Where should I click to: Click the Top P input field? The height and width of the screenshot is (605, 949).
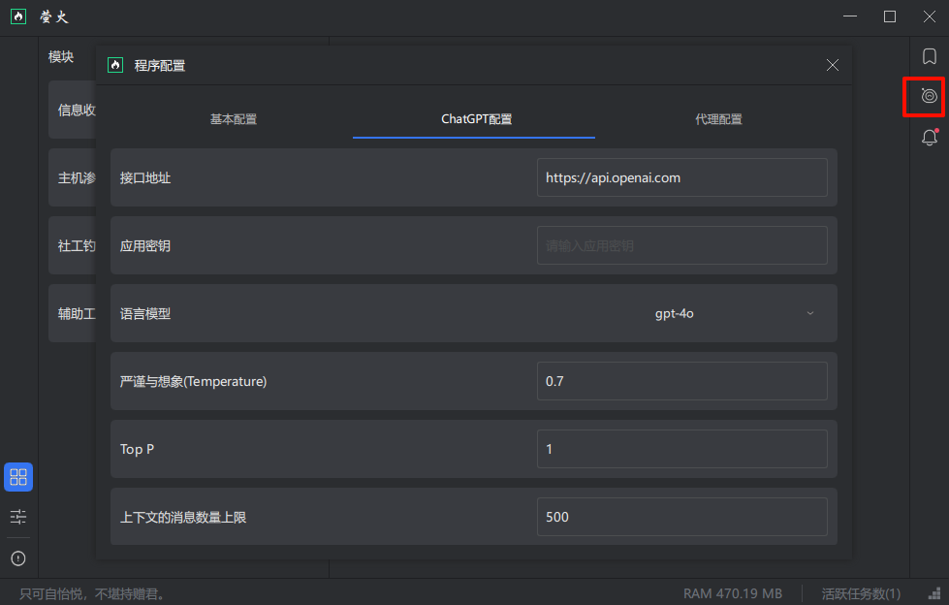click(x=681, y=449)
